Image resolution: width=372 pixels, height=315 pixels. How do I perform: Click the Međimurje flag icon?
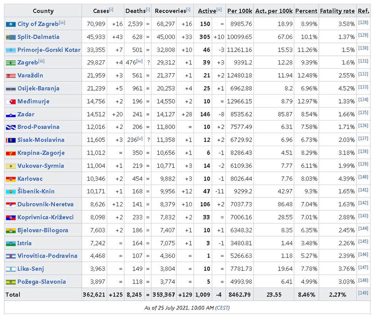pos(11,102)
